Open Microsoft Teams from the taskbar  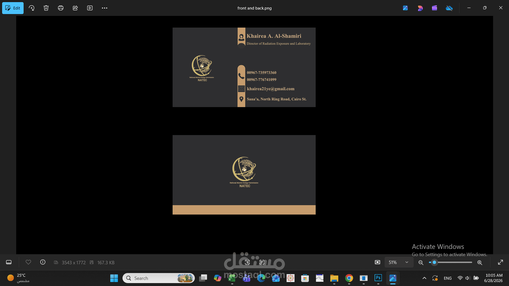tap(247, 278)
